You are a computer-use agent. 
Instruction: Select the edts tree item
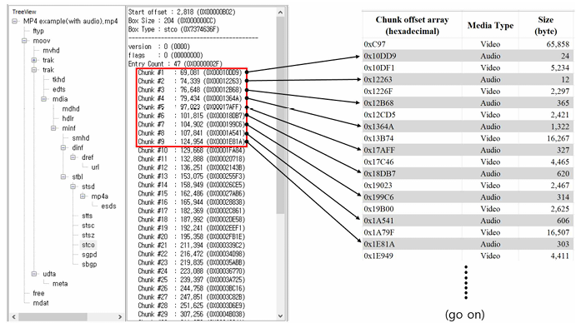(x=59, y=89)
